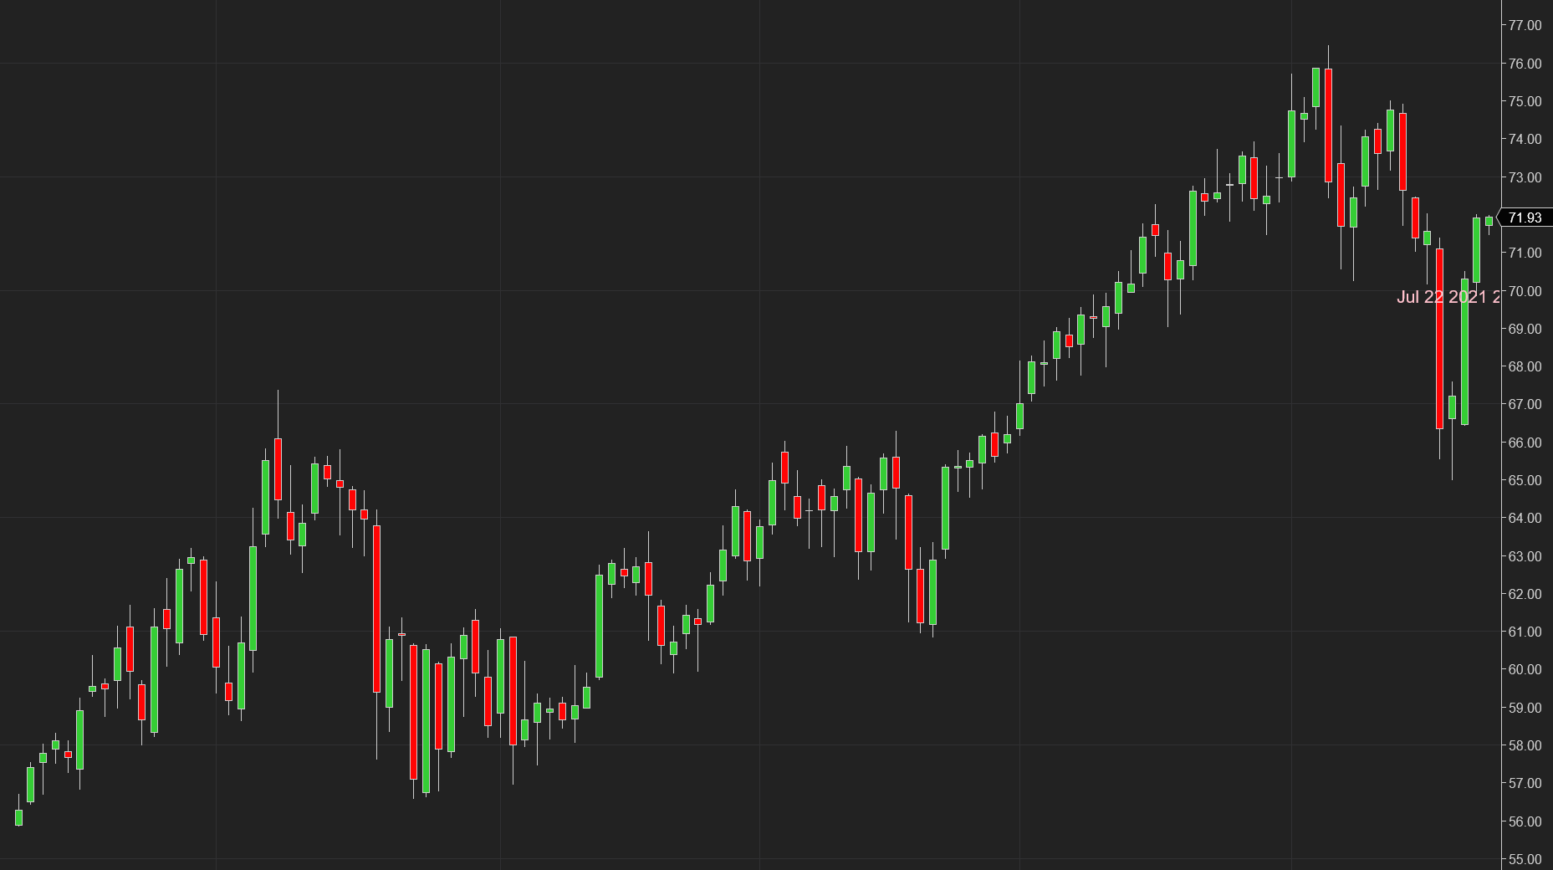1553x870 pixels.
Task: Click the 55.00 price axis label
Action: click(1525, 859)
